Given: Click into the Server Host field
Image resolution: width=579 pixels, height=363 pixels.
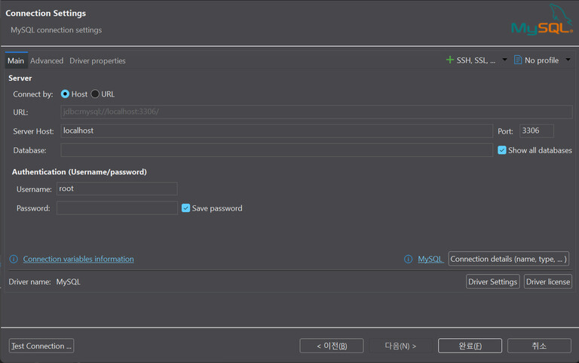Looking at the screenshot, I should 277,131.
